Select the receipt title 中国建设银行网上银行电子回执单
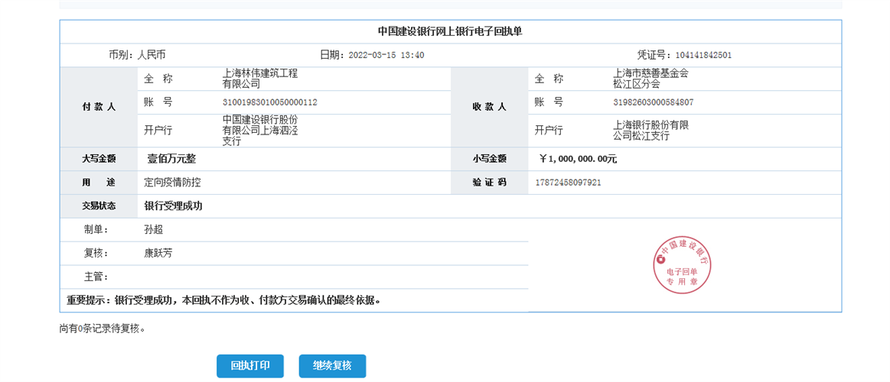The height and width of the screenshot is (382, 890). (x=450, y=31)
